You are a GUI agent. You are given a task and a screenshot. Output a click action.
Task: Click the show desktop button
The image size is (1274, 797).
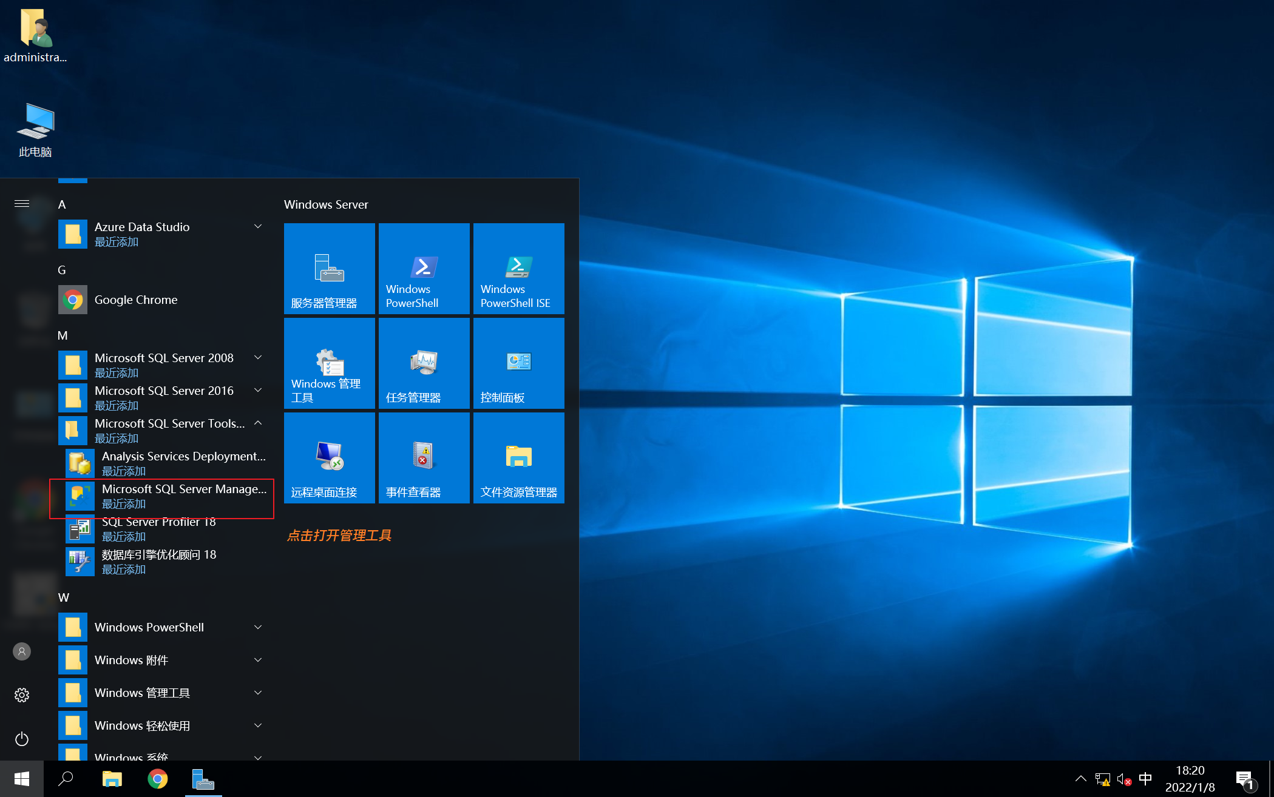(x=1272, y=779)
